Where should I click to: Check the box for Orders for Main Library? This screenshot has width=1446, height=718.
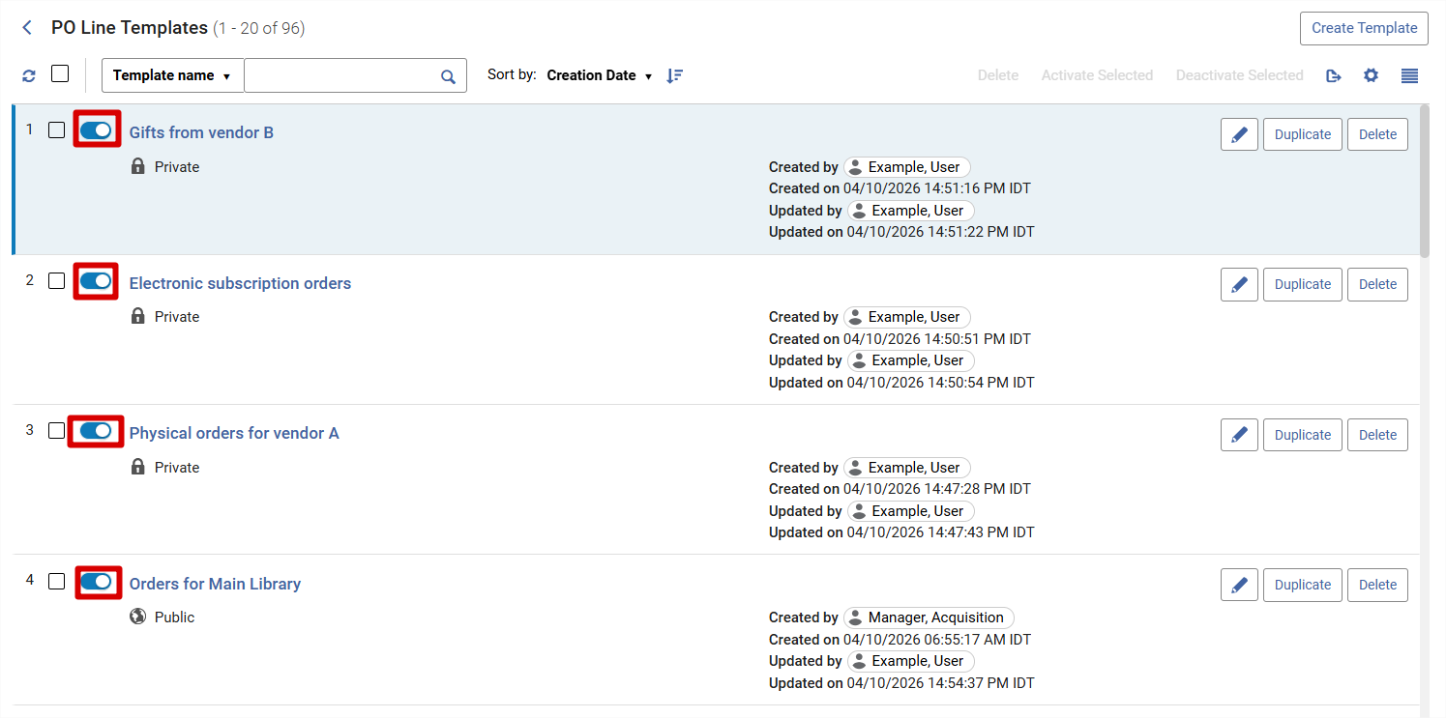coord(56,582)
